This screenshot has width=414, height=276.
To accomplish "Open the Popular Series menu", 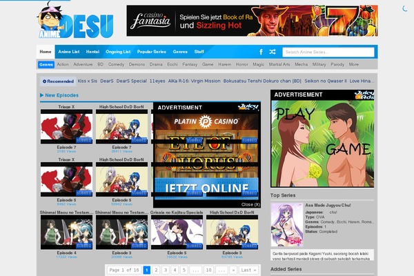I will (152, 52).
